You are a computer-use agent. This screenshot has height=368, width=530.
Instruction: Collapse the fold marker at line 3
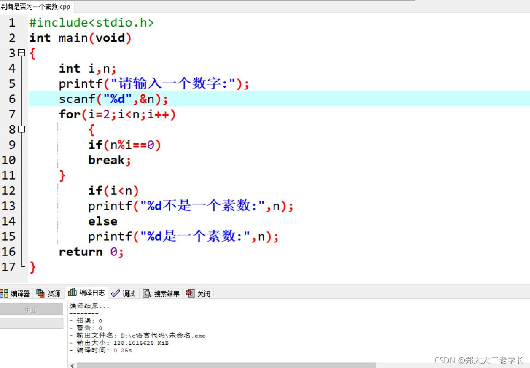[x=22, y=53]
